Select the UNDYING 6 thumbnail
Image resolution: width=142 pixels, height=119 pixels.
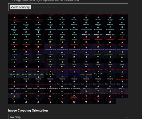(x=74, y=21)
